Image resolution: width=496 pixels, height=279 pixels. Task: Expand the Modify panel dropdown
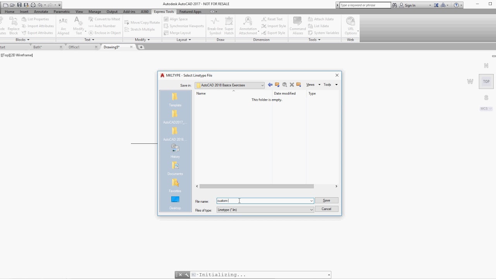click(142, 40)
